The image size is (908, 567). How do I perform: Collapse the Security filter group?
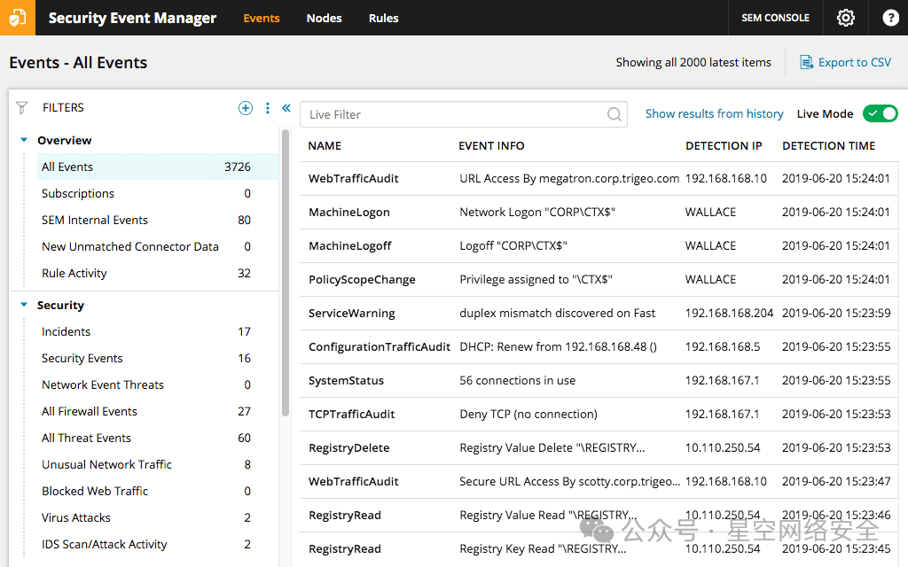24,305
